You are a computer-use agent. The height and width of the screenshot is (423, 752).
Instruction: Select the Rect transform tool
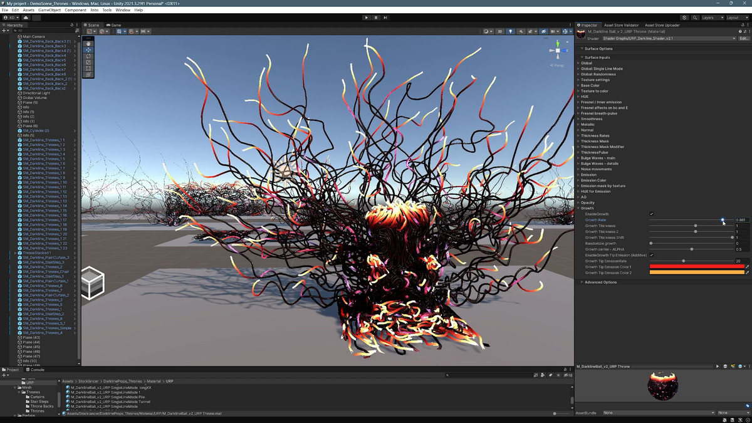click(88, 68)
